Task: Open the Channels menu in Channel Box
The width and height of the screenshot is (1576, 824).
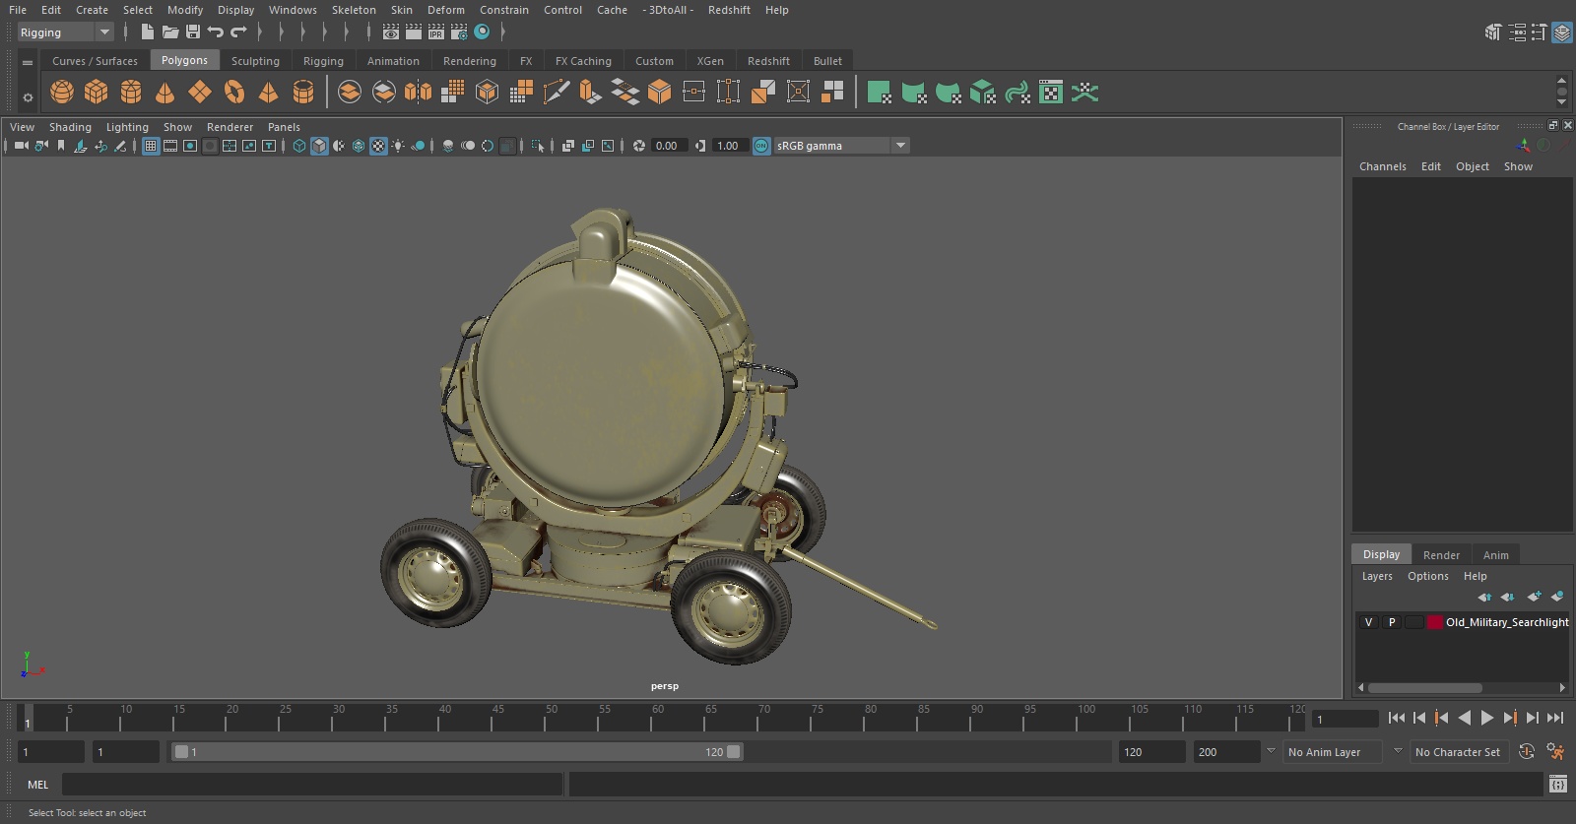Action: (x=1383, y=166)
